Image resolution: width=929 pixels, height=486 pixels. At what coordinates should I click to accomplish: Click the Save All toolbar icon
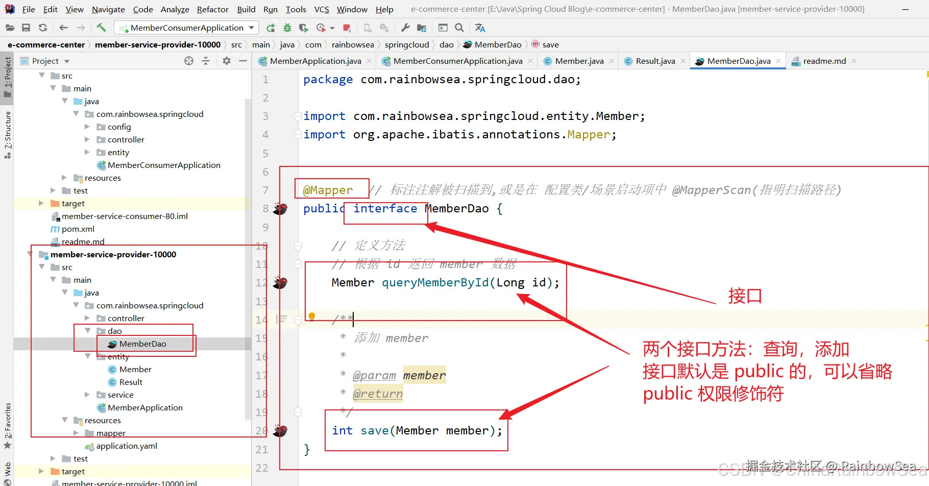[x=26, y=28]
